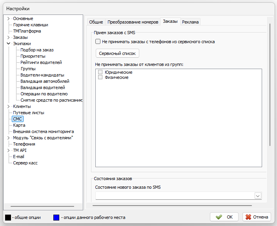Select E-mail in the tree
The height and width of the screenshot is (226, 277).
click(x=18, y=157)
